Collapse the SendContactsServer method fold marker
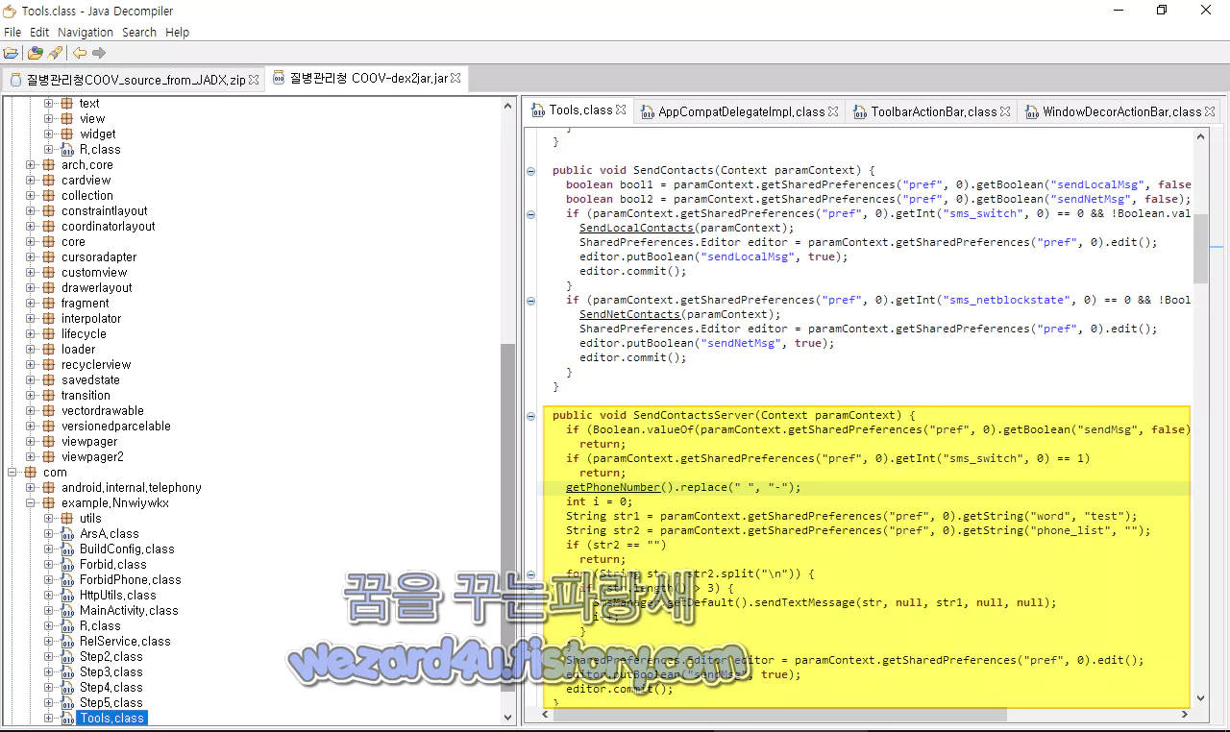The width and height of the screenshot is (1230, 732). tap(530, 416)
